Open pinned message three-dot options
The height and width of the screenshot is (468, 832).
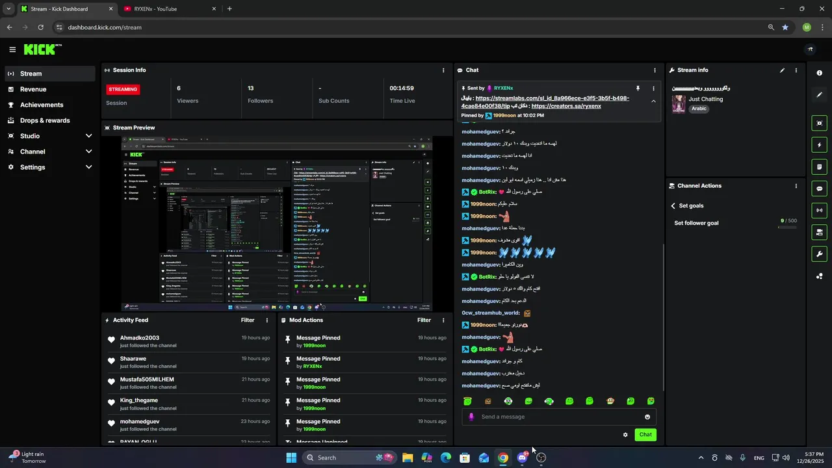[x=653, y=88]
